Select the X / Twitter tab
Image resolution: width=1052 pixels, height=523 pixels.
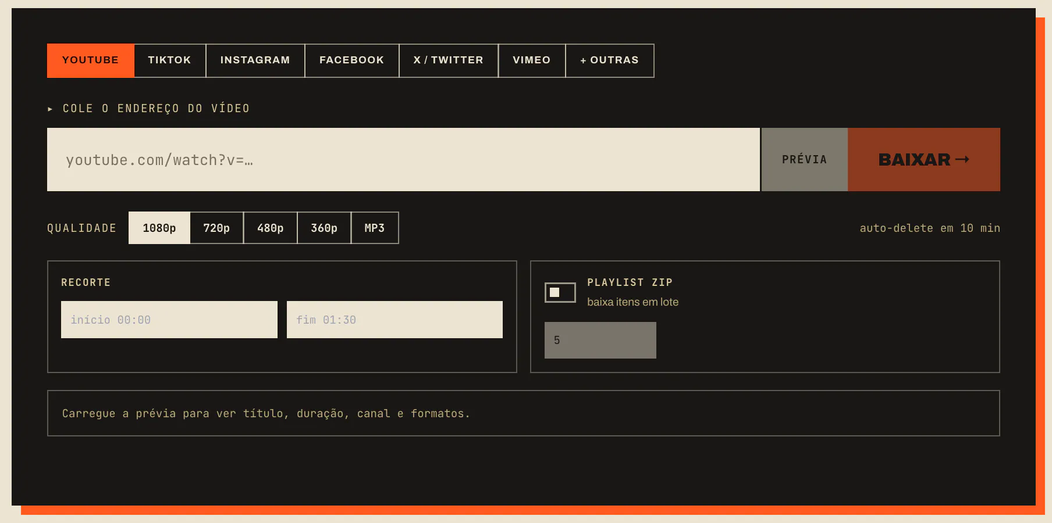click(x=448, y=60)
